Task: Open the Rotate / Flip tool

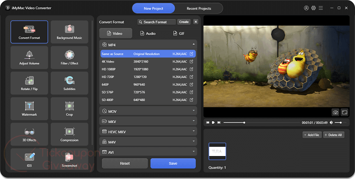Action: (29, 83)
